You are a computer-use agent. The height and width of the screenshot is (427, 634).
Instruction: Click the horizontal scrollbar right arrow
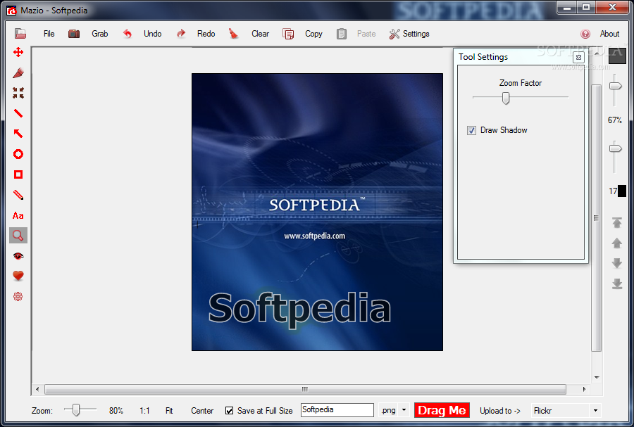pyautogui.click(x=584, y=390)
